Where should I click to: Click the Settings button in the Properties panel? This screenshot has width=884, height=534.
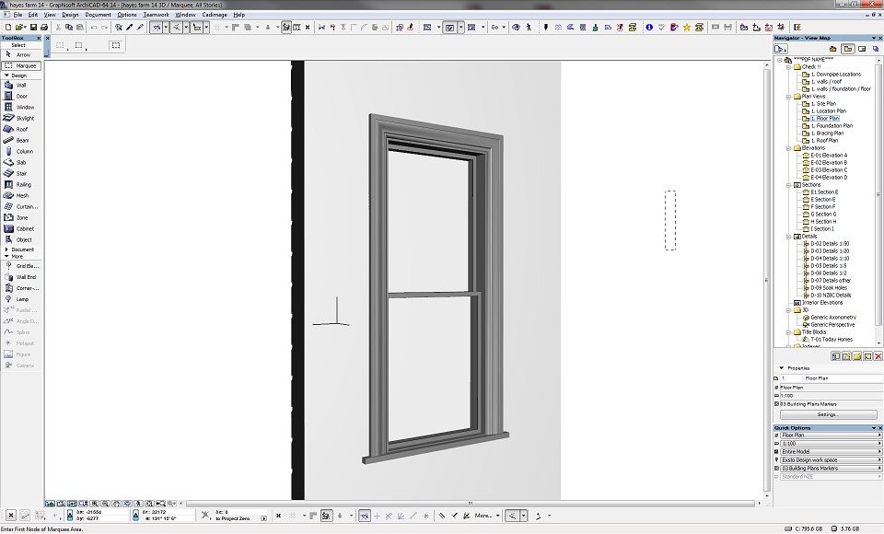coord(828,414)
